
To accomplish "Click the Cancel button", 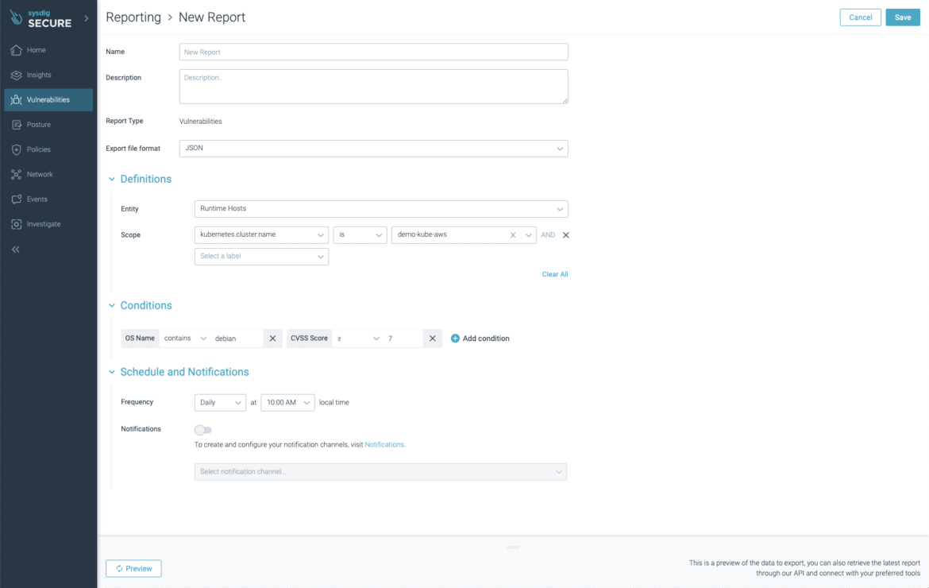I will point(860,17).
